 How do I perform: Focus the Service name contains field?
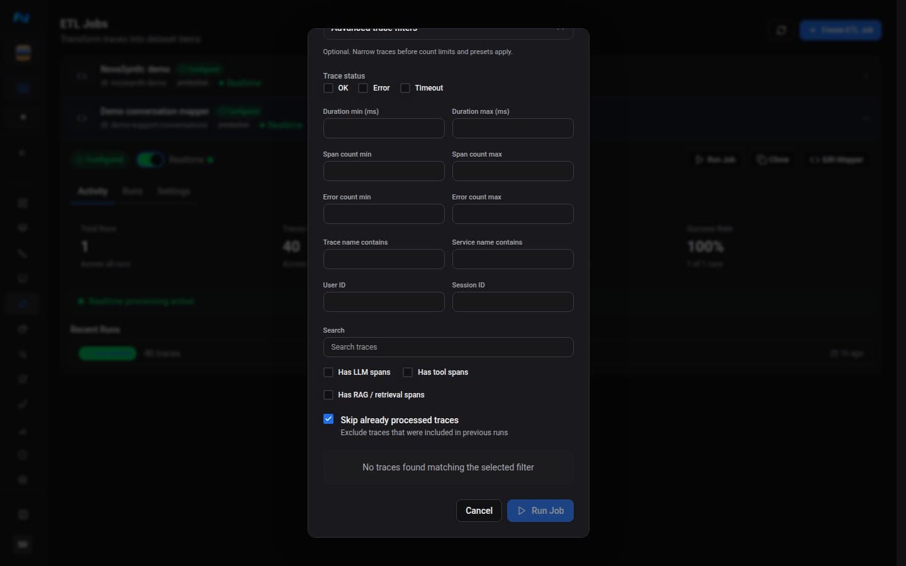point(513,259)
